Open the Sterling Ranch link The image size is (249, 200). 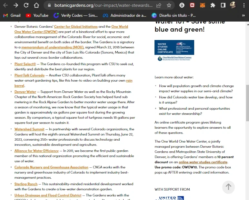pos(26,184)
